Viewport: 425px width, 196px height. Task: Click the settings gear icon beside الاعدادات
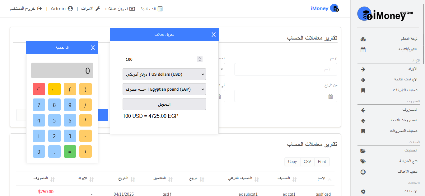pyautogui.click(x=363, y=192)
